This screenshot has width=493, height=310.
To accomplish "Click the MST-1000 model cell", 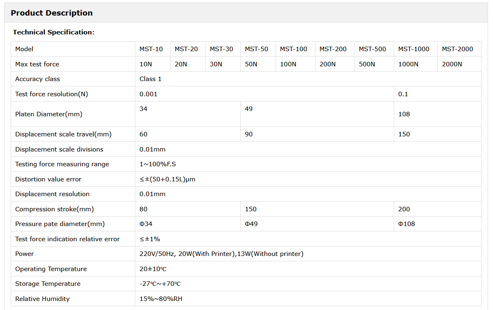I will coord(413,49).
